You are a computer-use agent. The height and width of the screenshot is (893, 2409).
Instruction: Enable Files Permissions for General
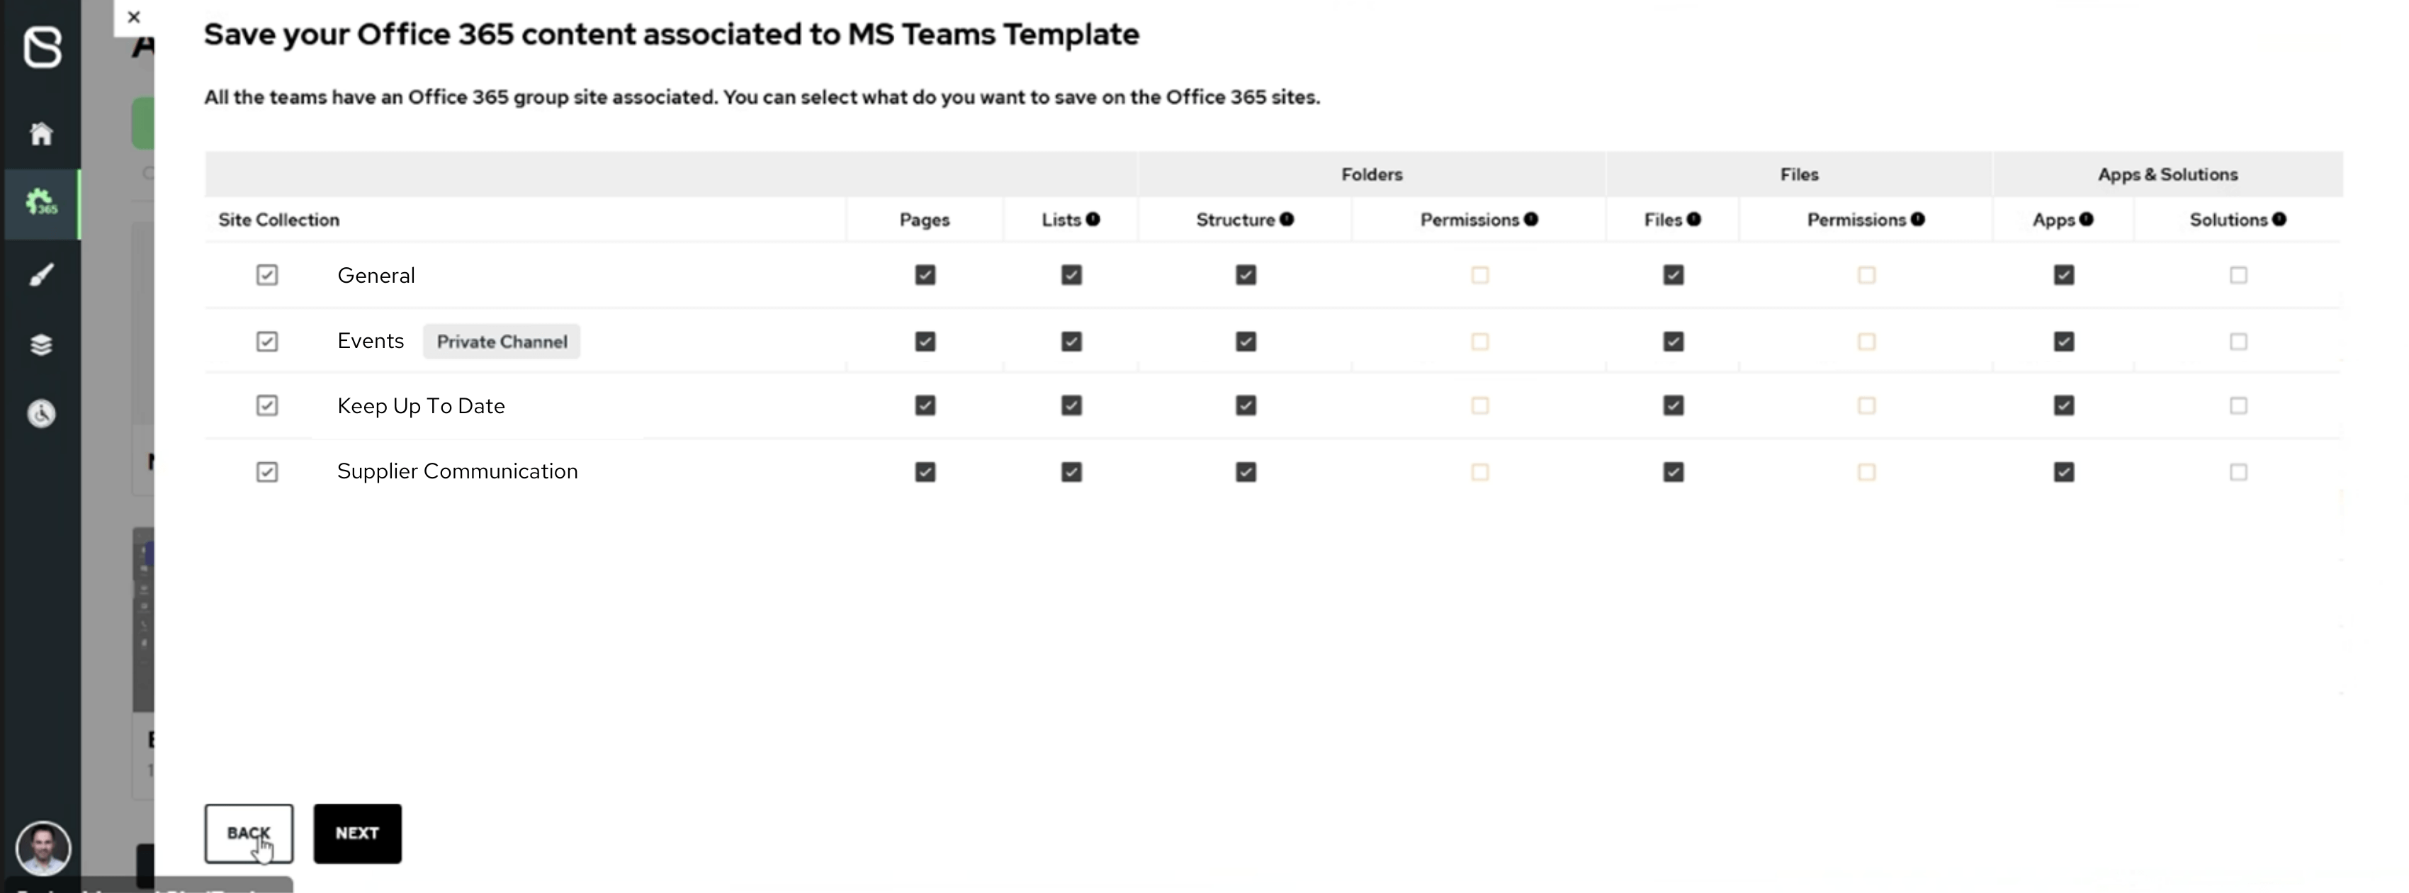pos(1866,275)
